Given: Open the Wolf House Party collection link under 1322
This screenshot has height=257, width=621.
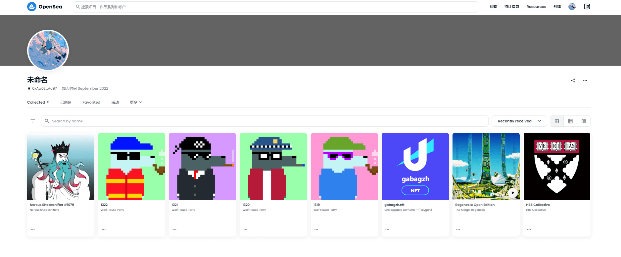Looking at the screenshot, I should (113, 210).
